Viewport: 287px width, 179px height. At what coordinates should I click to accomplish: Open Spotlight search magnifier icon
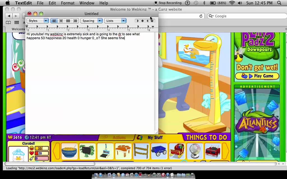(279, 3)
